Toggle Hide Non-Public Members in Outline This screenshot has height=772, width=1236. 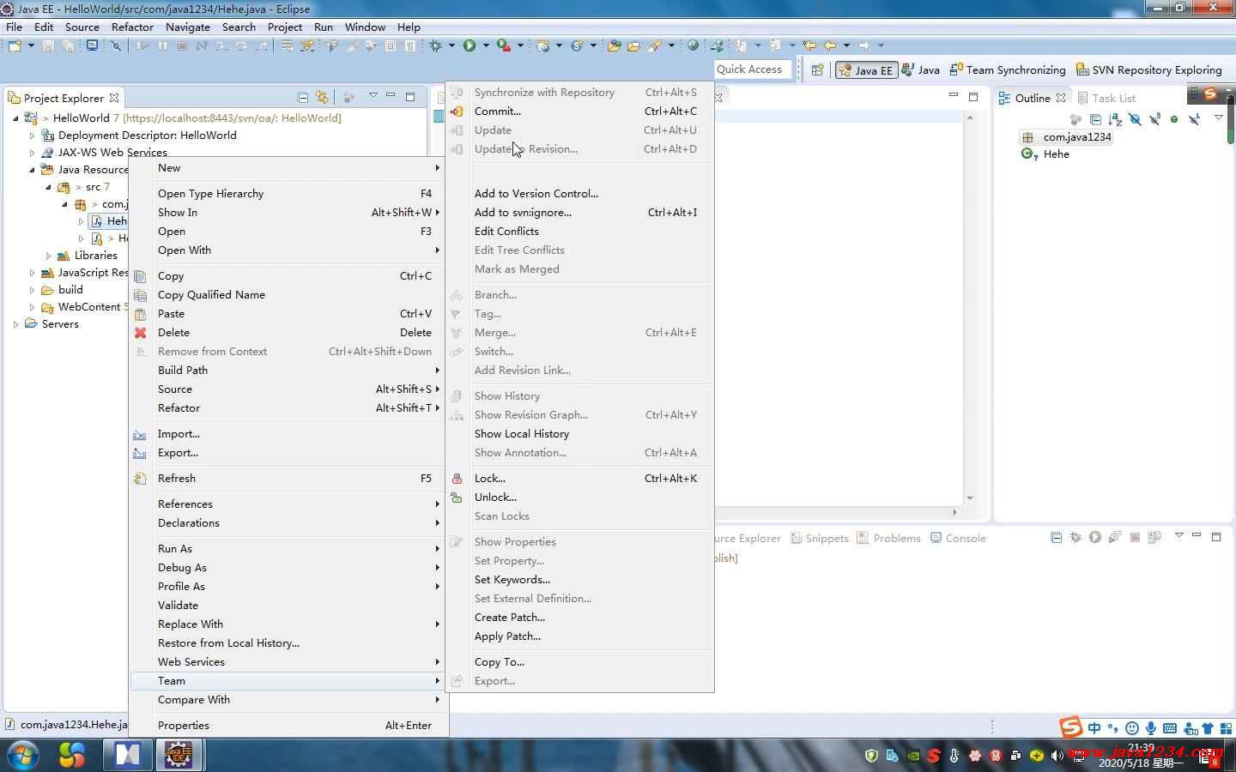tap(1174, 119)
